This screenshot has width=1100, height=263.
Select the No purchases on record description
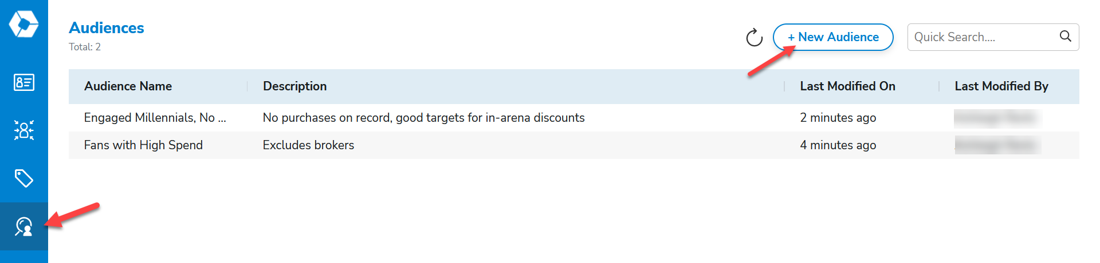click(423, 118)
